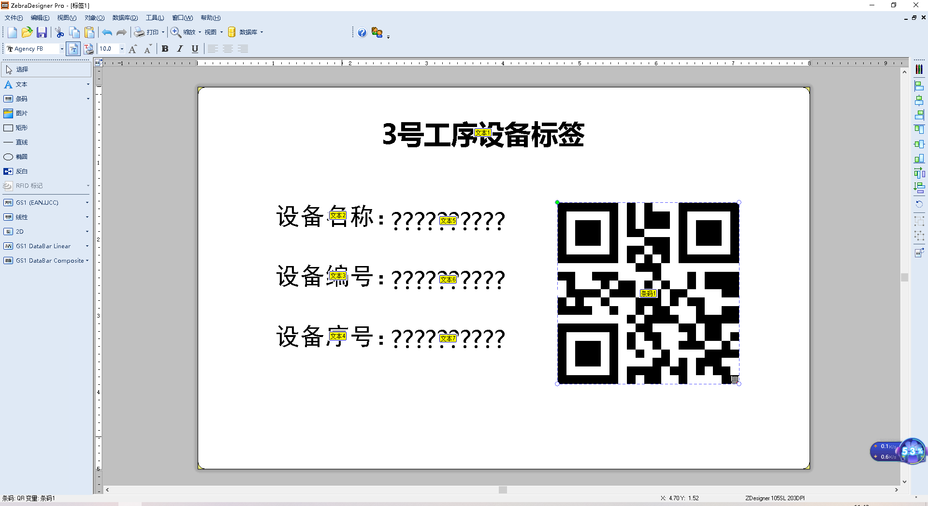The width and height of the screenshot is (928, 506).
Task: Save the current label
Action: point(42,32)
